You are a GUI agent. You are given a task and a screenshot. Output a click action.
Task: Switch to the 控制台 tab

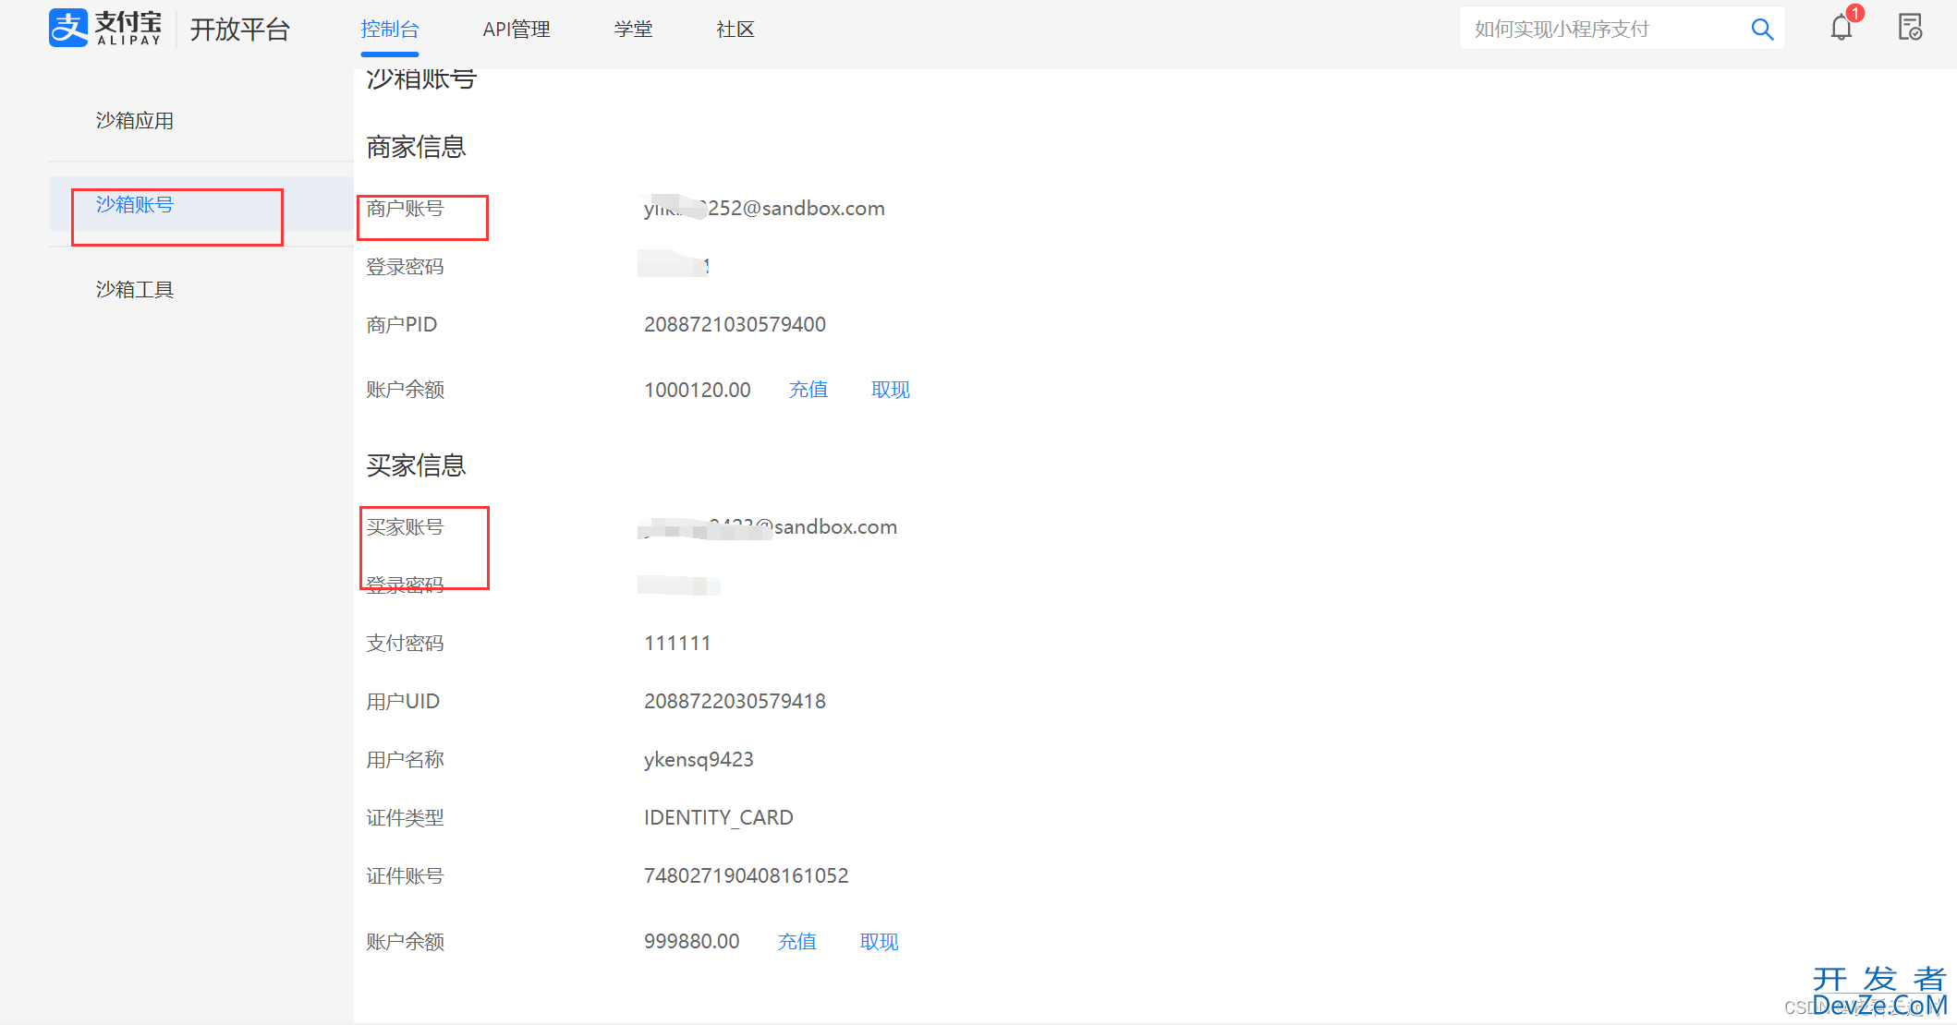389,30
